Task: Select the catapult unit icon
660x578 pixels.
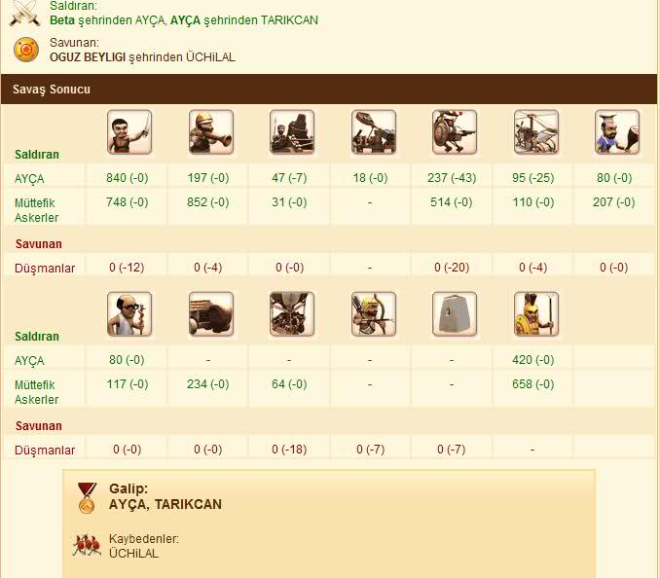Action: (x=374, y=132)
